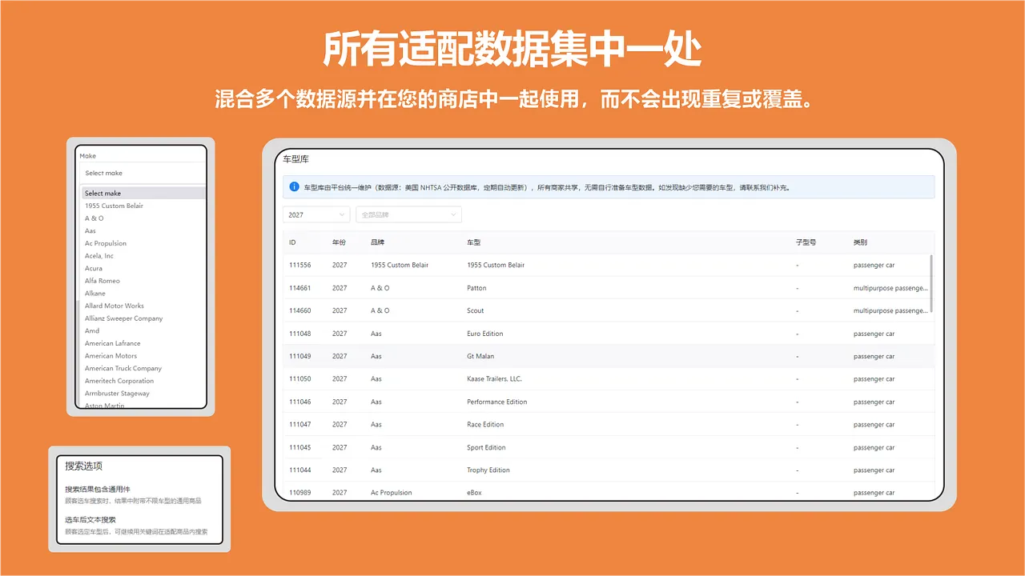
Task: Pick Allianz Sweeper Company from the Make list
Action: [x=124, y=318]
